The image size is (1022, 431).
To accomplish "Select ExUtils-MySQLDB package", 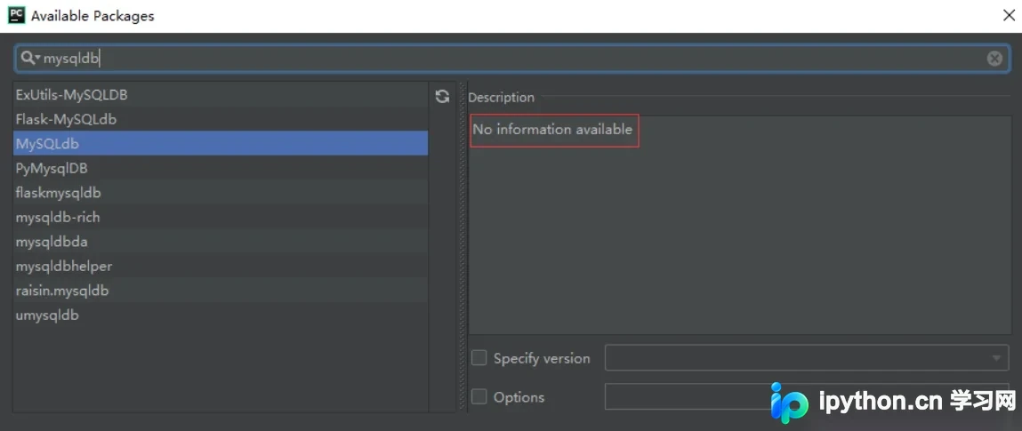I will coord(221,94).
